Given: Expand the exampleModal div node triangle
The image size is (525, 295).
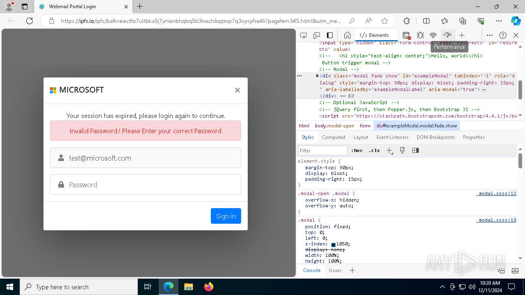Looking at the screenshot, I should point(317,76).
